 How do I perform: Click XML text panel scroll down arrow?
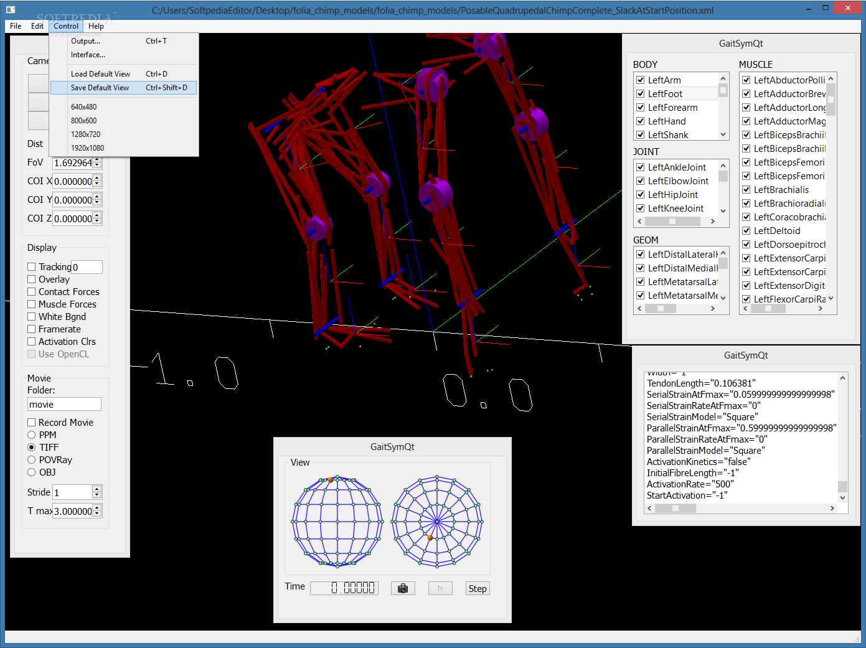point(842,498)
